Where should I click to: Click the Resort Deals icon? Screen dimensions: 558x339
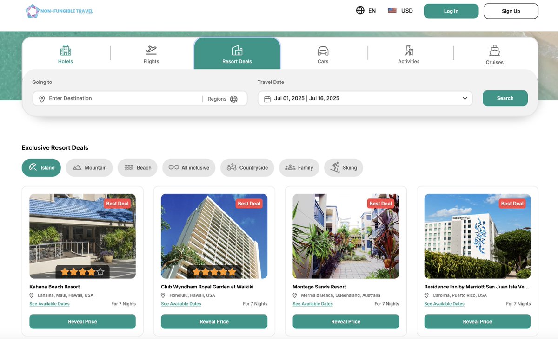[x=237, y=50]
